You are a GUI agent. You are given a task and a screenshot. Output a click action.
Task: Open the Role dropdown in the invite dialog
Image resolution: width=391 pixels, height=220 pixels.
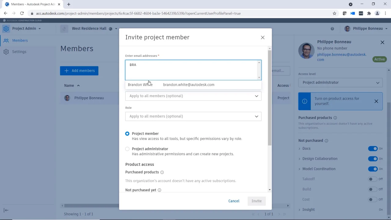coord(193,116)
